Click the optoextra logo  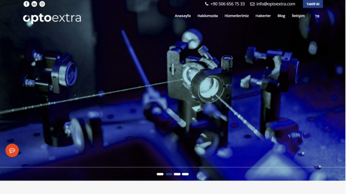tap(52, 19)
